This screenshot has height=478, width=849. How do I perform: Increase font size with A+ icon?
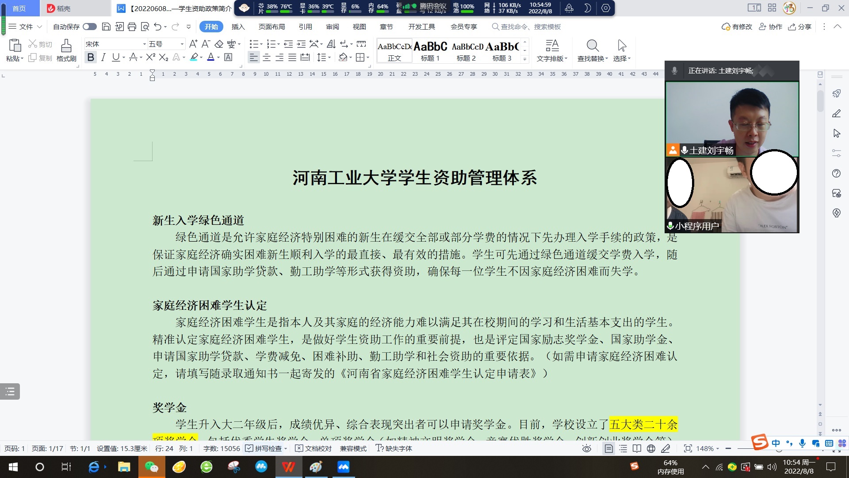point(193,44)
